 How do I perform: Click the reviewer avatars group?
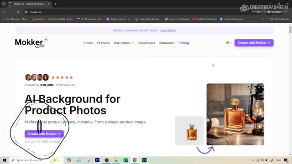coord(37,77)
